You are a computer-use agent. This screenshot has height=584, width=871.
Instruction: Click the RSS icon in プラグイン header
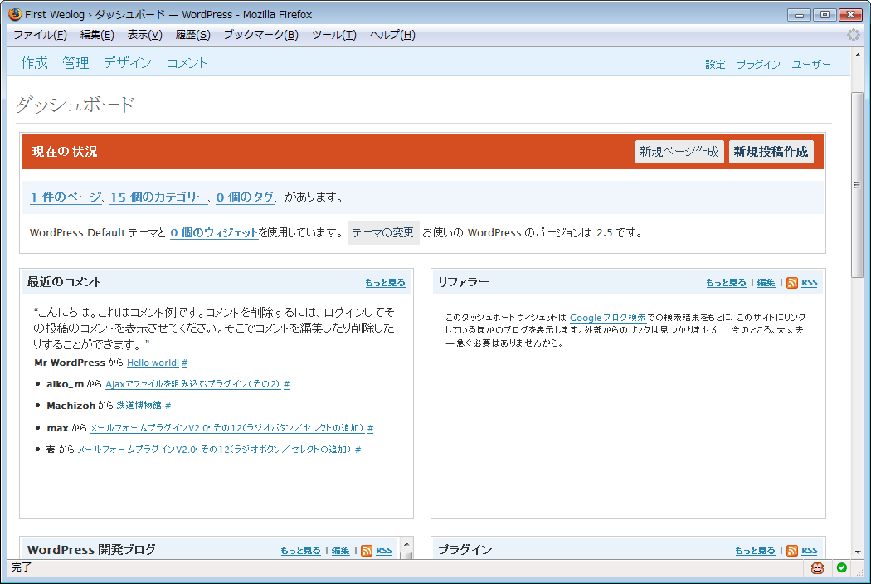[x=792, y=551]
